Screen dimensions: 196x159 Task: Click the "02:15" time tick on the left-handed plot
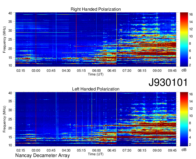point(21,150)
